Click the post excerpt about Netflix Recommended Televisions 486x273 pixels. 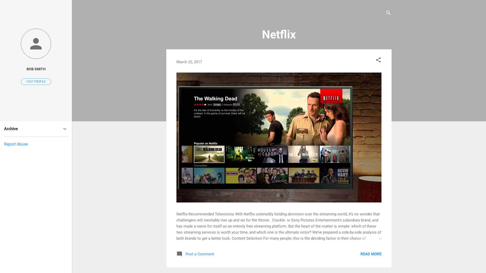279,226
